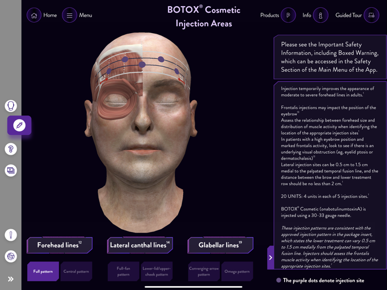Click the Info text label
The height and width of the screenshot is (290, 387).
click(x=307, y=15)
